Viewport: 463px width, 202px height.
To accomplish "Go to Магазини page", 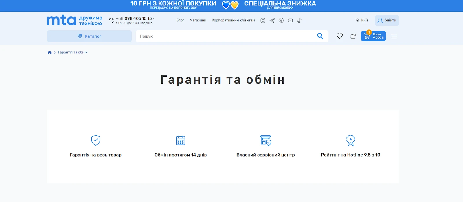I will [198, 20].
